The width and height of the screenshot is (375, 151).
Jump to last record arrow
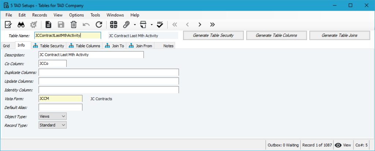(212, 24)
